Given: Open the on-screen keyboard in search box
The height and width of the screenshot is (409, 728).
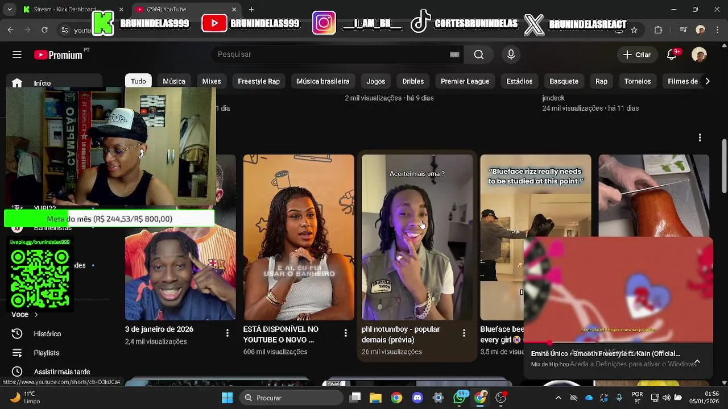Looking at the screenshot, I should coord(454,55).
